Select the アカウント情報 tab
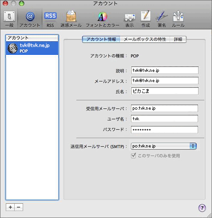This screenshot has width=212, height=218. pos(101,39)
